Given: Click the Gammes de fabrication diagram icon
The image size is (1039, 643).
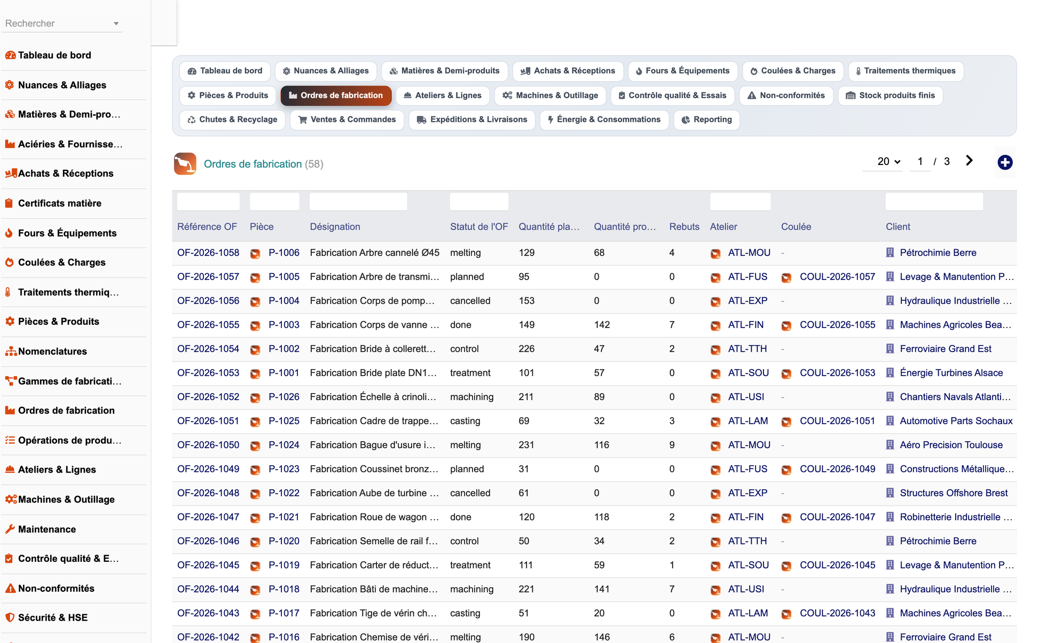Looking at the screenshot, I should coord(10,381).
